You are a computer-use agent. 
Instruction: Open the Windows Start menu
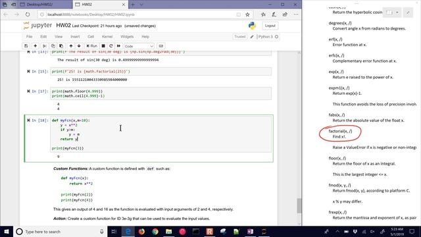pyautogui.click(x=7, y=231)
